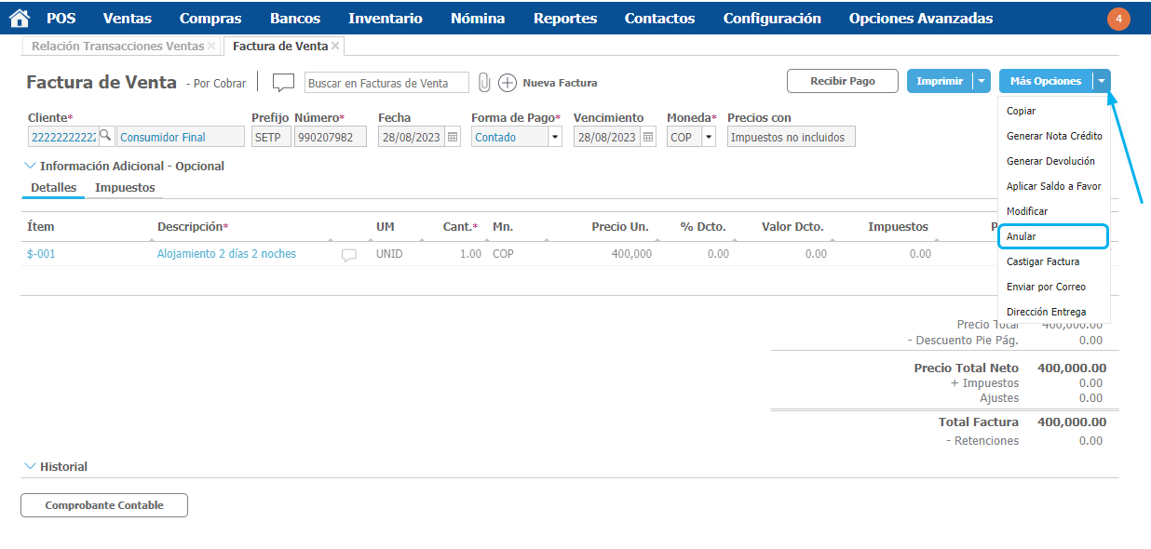Expand the Historial section
This screenshot has width=1151, height=549.
[x=30, y=466]
